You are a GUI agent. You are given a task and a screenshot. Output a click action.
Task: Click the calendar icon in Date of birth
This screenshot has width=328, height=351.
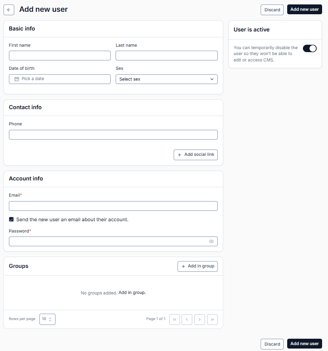click(17, 79)
